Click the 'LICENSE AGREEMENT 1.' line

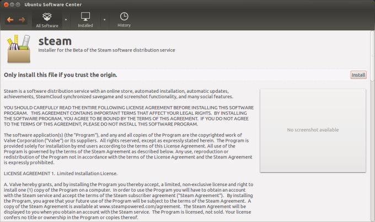click(x=61, y=173)
